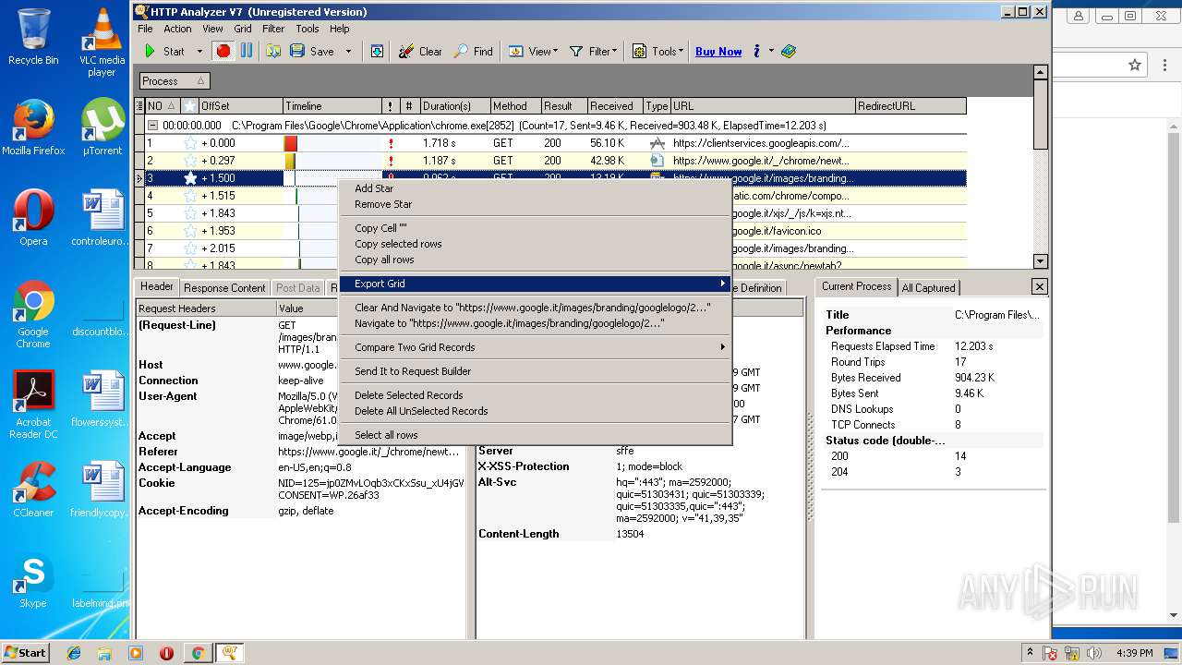Click the star column header icon
Screen dimensions: 1182x665
[189, 106]
